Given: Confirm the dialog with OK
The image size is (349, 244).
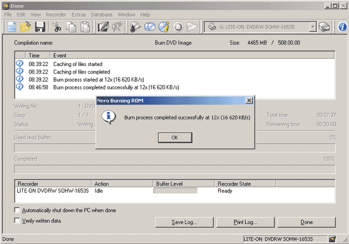Looking at the screenshot, I should click(175, 138).
